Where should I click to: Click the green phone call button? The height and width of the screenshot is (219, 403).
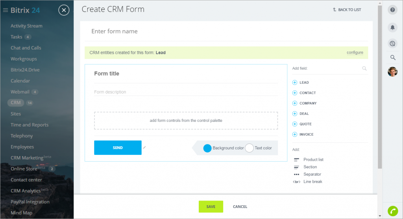393,211
